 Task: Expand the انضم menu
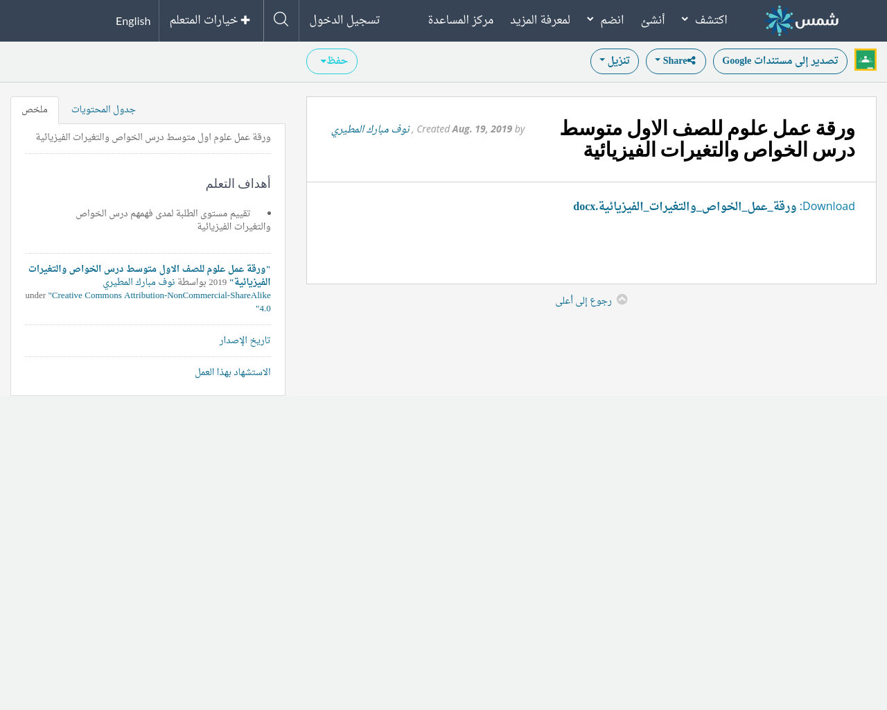[x=606, y=19]
